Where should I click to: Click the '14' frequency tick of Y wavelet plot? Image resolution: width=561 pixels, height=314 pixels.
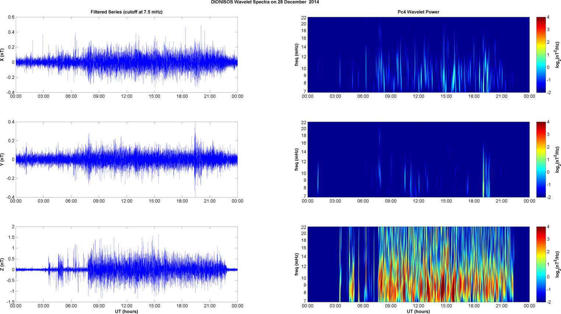[x=304, y=152]
